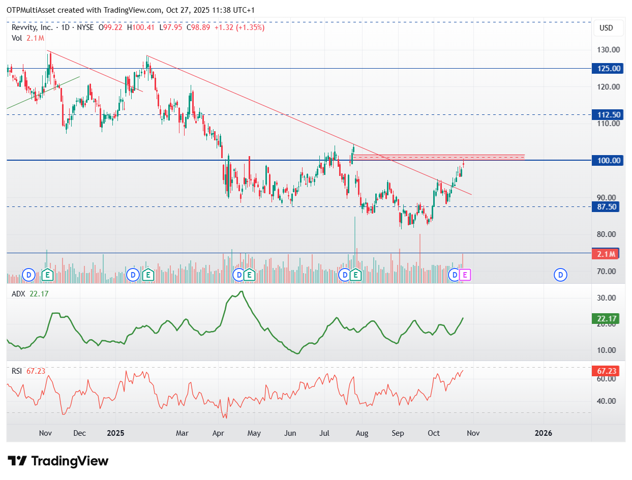Select the ADX 22.17 indicator legend
The height and width of the screenshot is (480, 632).
point(30,293)
